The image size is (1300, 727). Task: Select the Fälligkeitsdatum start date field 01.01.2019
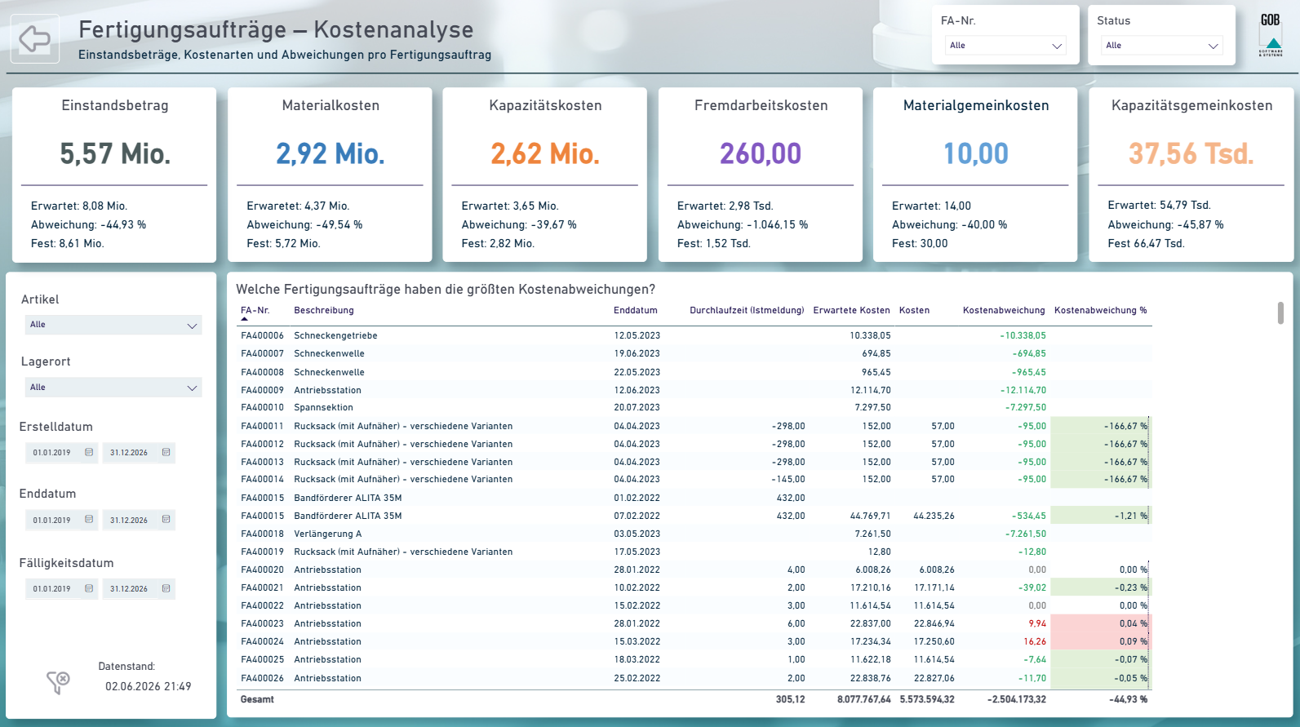pyautogui.click(x=52, y=588)
